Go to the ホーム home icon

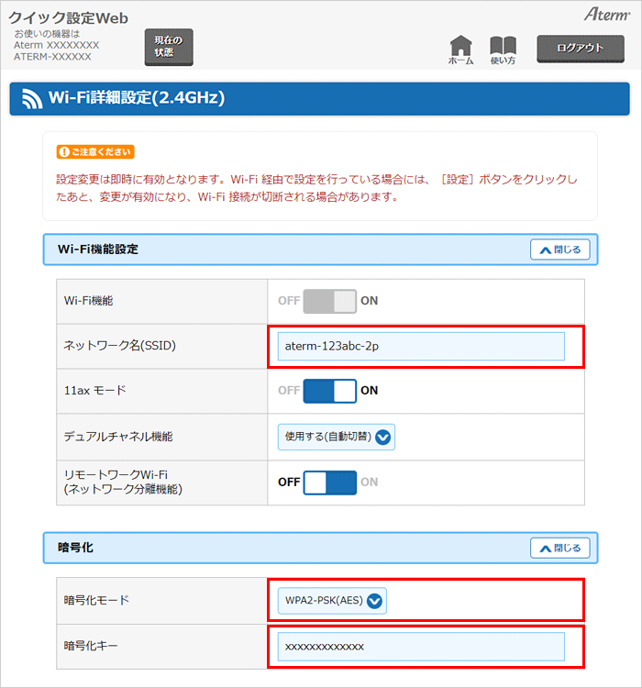tap(461, 50)
